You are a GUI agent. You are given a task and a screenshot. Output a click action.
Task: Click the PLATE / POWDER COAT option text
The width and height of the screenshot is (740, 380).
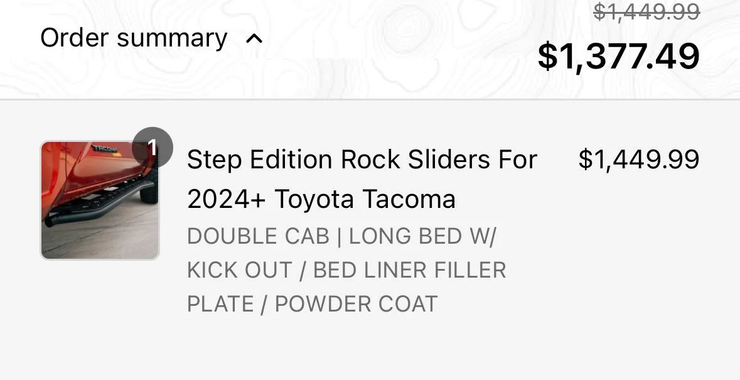[x=313, y=304]
